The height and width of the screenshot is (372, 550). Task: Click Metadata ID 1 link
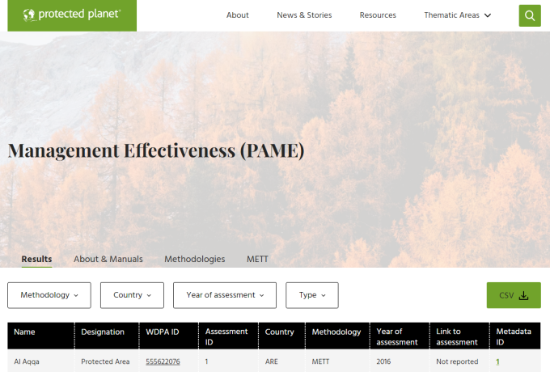pyautogui.click(x=497, y=361)
